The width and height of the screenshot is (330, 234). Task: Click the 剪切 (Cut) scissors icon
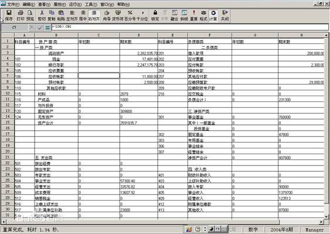tap(42, 15)
